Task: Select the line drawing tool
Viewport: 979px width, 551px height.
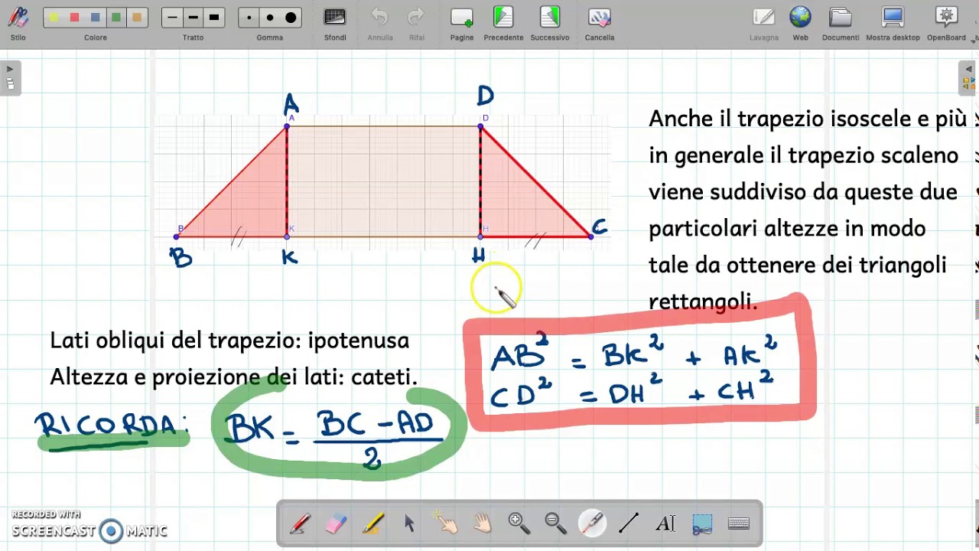Action: pos(629,523)
